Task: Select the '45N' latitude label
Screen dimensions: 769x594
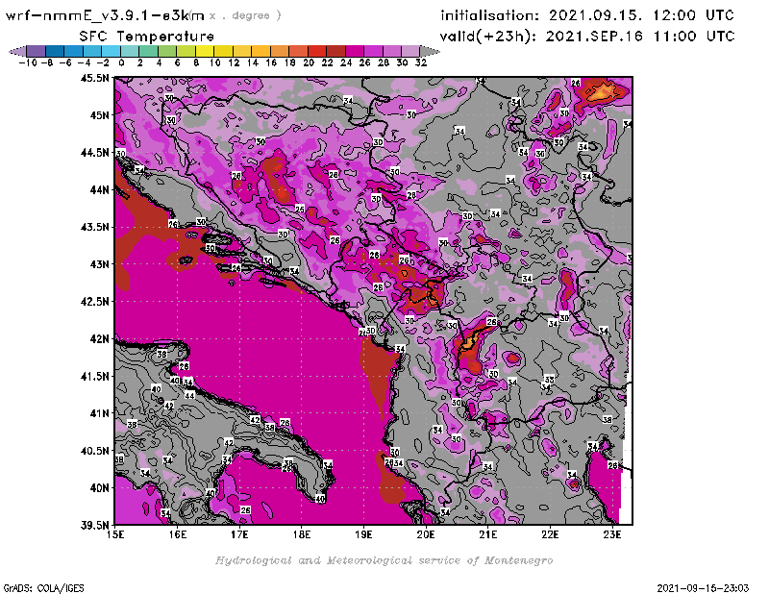Action: click(x=99, y=115)
